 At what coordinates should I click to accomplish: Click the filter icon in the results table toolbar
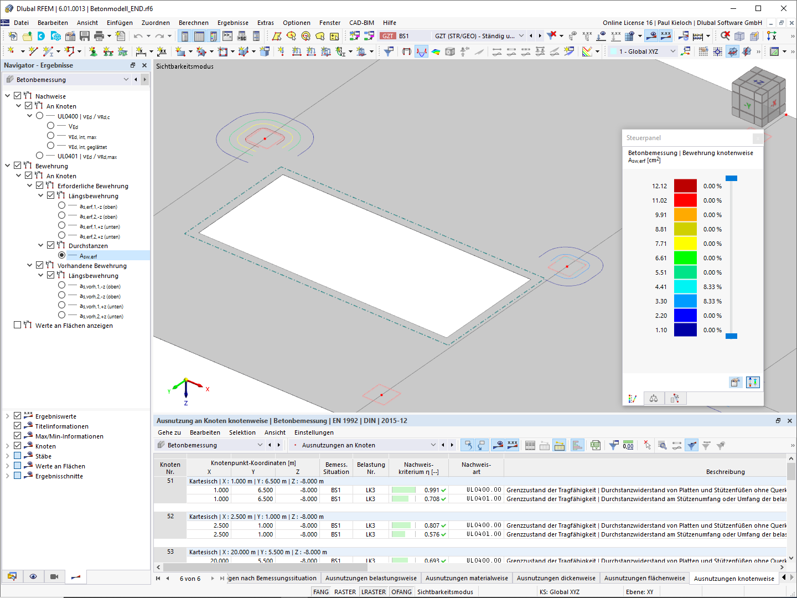point(613,445)
